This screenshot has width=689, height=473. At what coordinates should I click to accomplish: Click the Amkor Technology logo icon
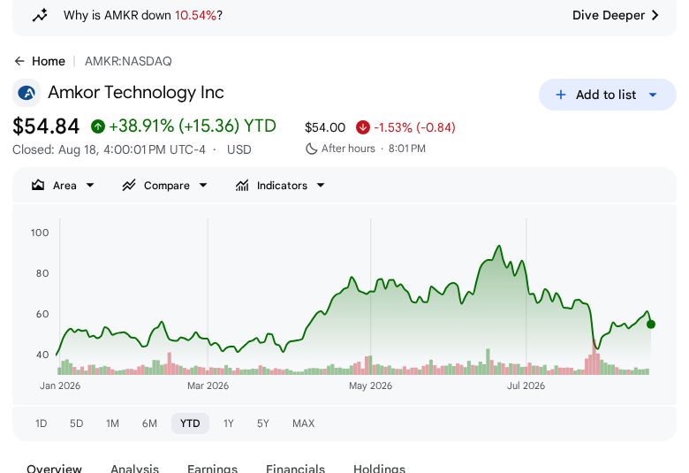pos(26,93)
